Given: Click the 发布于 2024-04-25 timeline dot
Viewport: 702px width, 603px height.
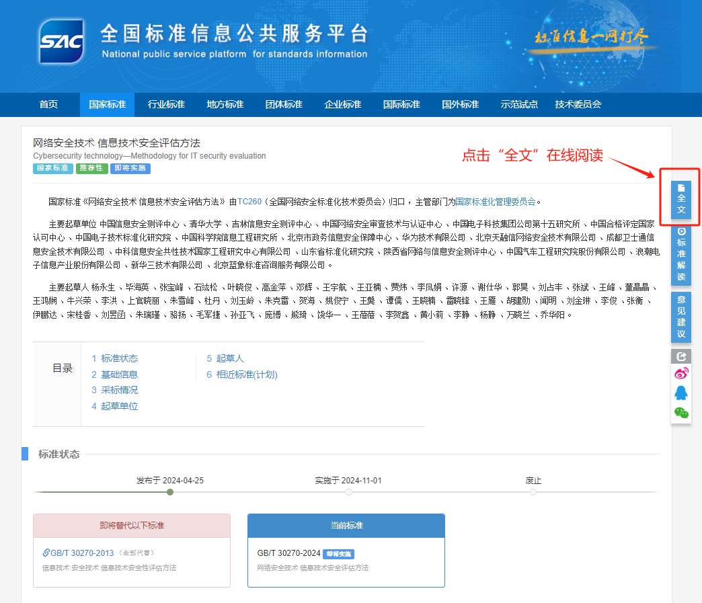Looking at the screenshot, I should point(170,492).
